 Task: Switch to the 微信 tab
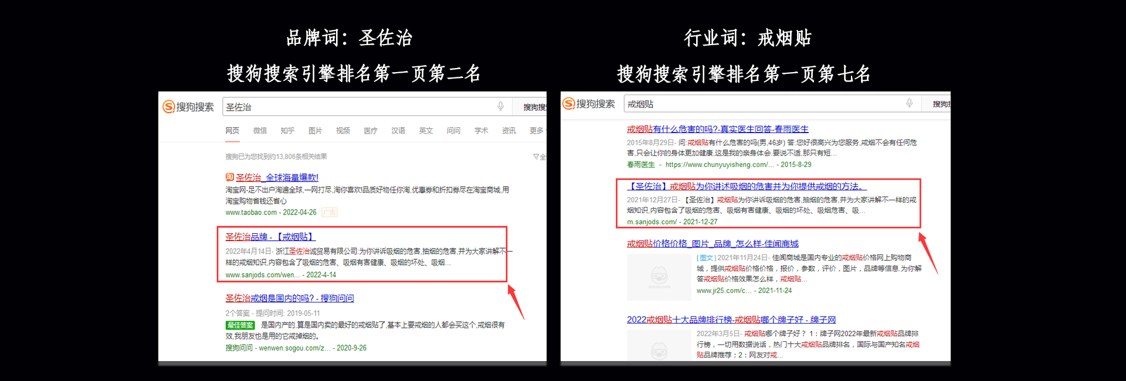[x=260, y=131]
